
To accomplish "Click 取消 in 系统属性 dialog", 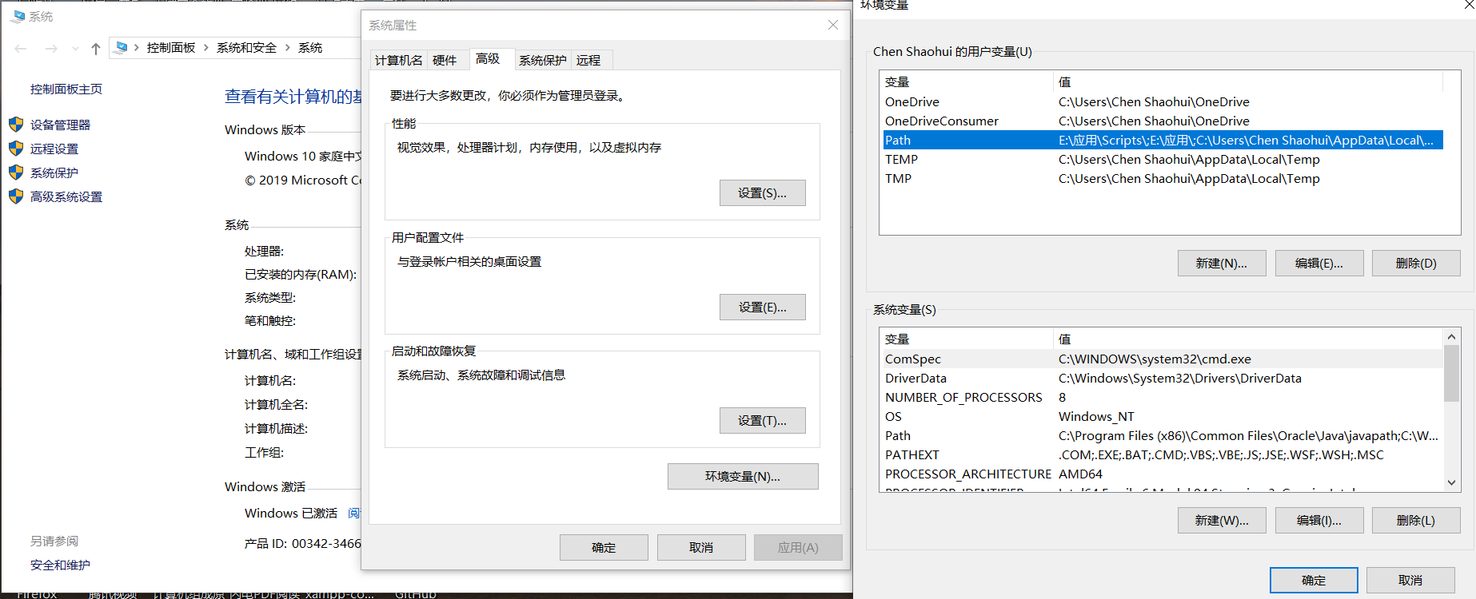I will pyautogui.click(x=701, y=547).
